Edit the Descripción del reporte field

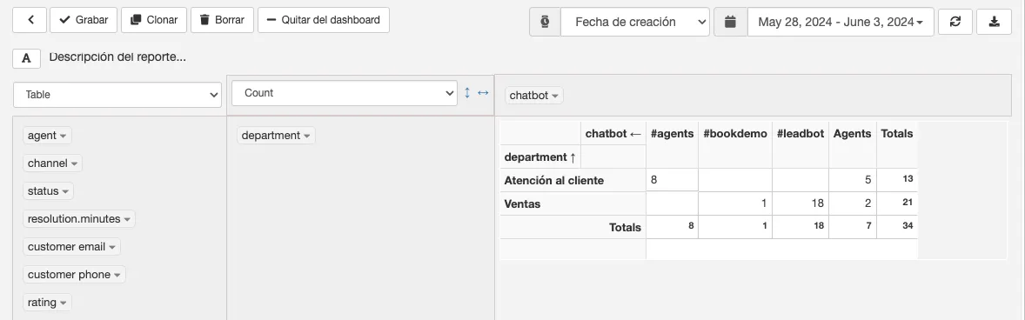117,57
